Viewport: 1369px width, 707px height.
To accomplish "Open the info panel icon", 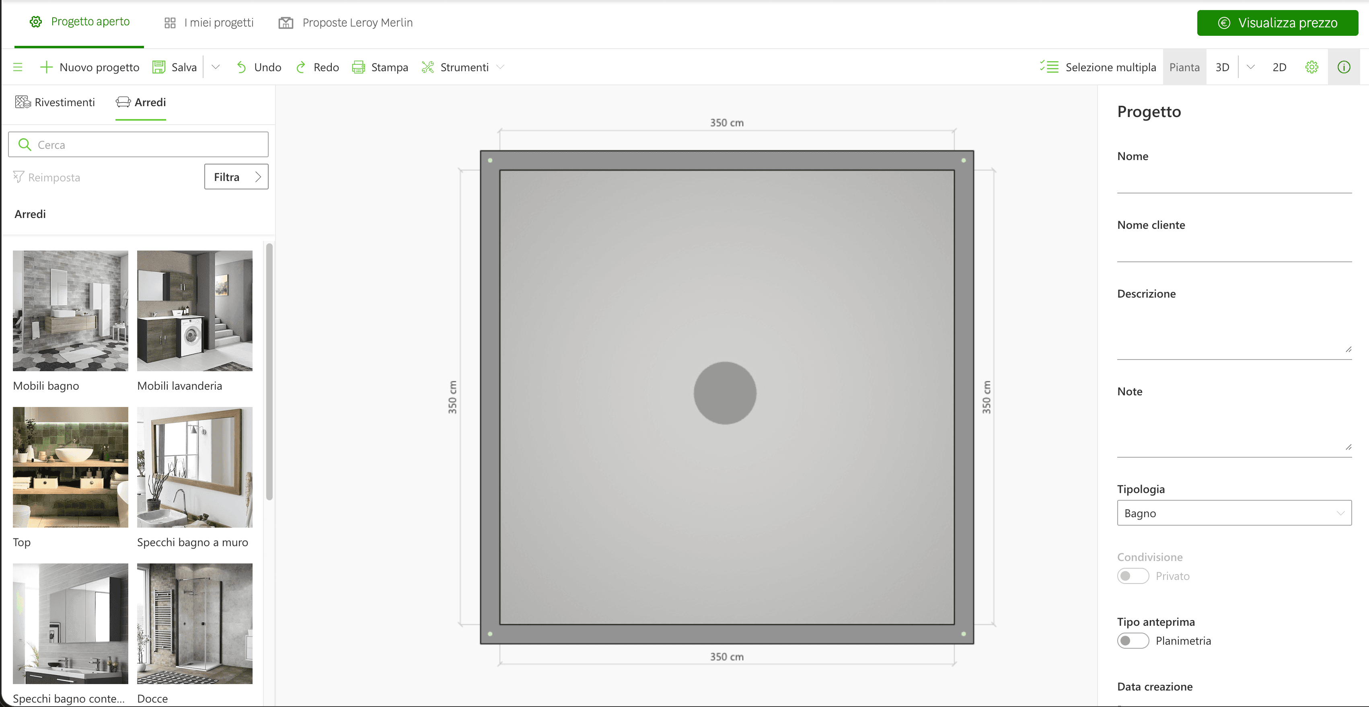I will pos(1344,66).
